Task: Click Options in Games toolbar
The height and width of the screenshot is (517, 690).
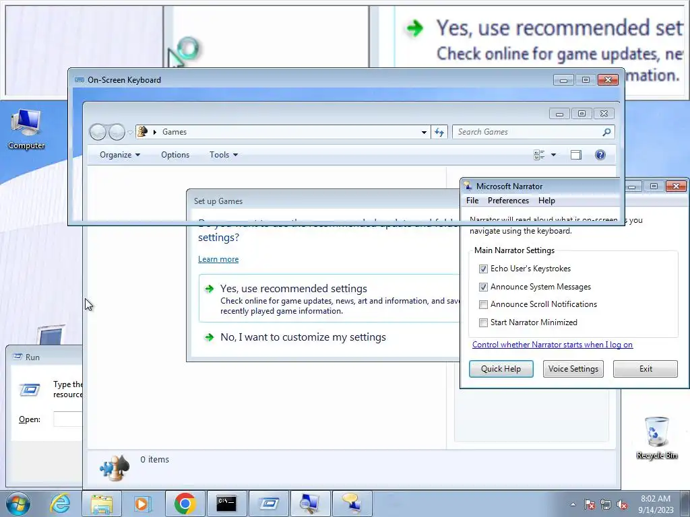Action: (x=175, y=155)
